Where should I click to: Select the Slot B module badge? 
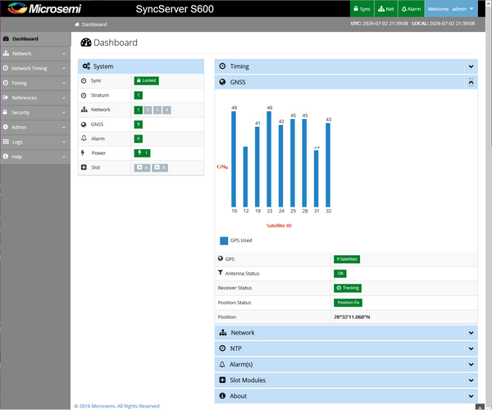point(160,167)
